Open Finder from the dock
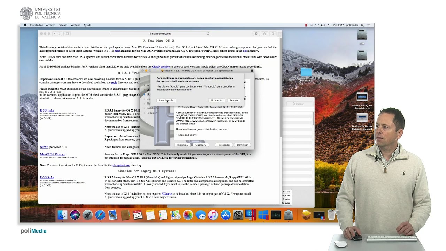 pos(62,215)
